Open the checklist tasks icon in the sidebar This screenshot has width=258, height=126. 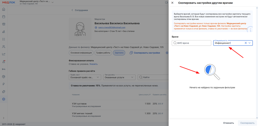click(x=4, y=39)
